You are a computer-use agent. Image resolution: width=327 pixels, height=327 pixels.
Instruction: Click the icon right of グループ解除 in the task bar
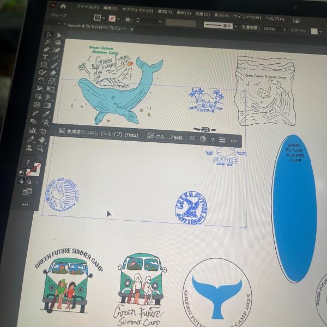tap(192, 138)
